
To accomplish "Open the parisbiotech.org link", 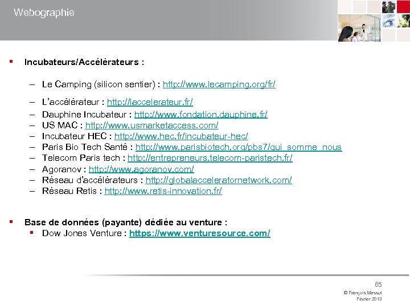I will pos(239,147).
